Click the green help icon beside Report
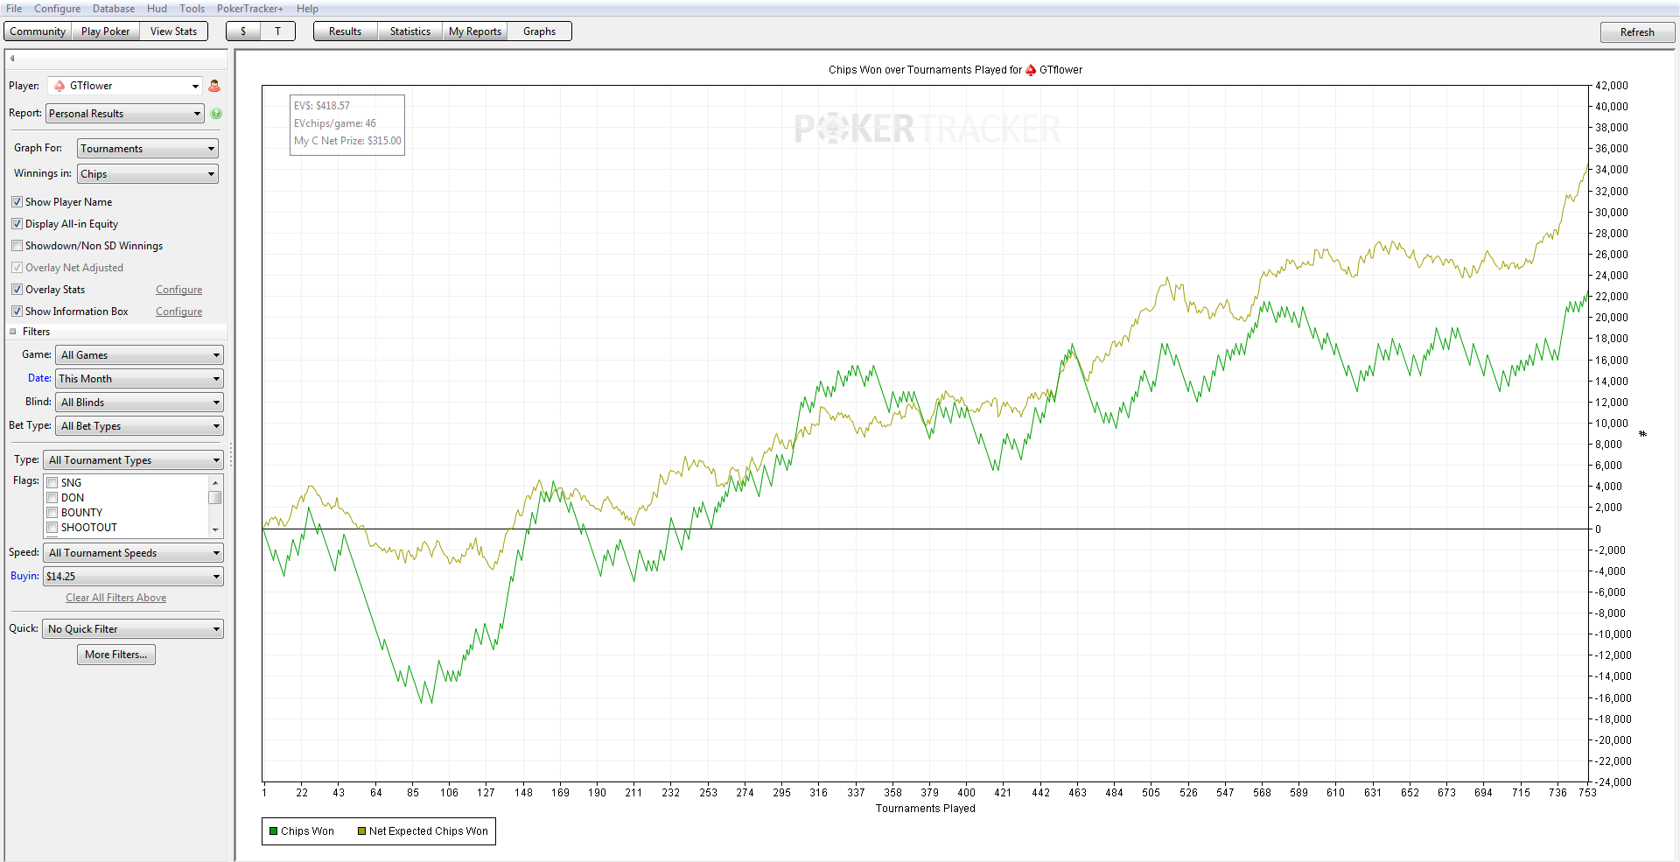The height and width of the screenshot is (862, 1680). pyautogui.click(x=216, y=113)
